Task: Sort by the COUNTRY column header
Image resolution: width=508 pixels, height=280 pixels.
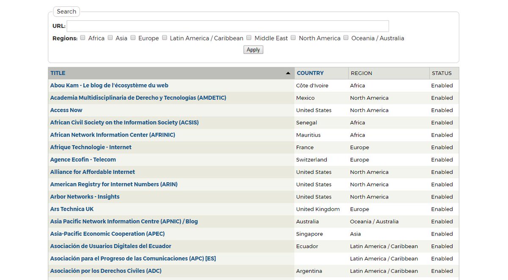Action: [x=310, y=73]
